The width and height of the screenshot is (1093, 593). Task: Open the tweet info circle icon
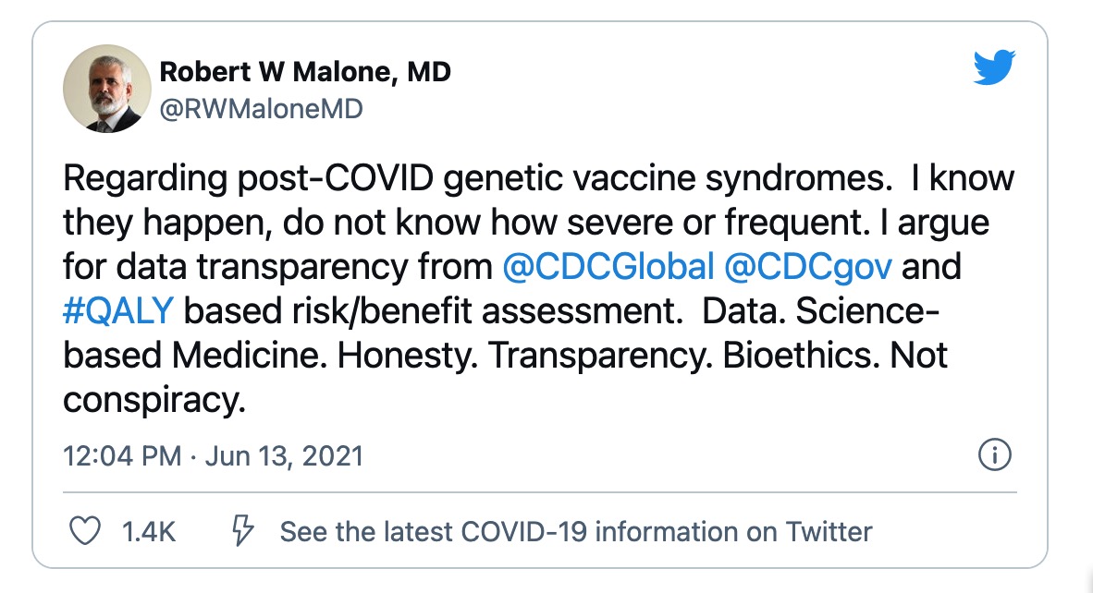[x=995, y=454]
